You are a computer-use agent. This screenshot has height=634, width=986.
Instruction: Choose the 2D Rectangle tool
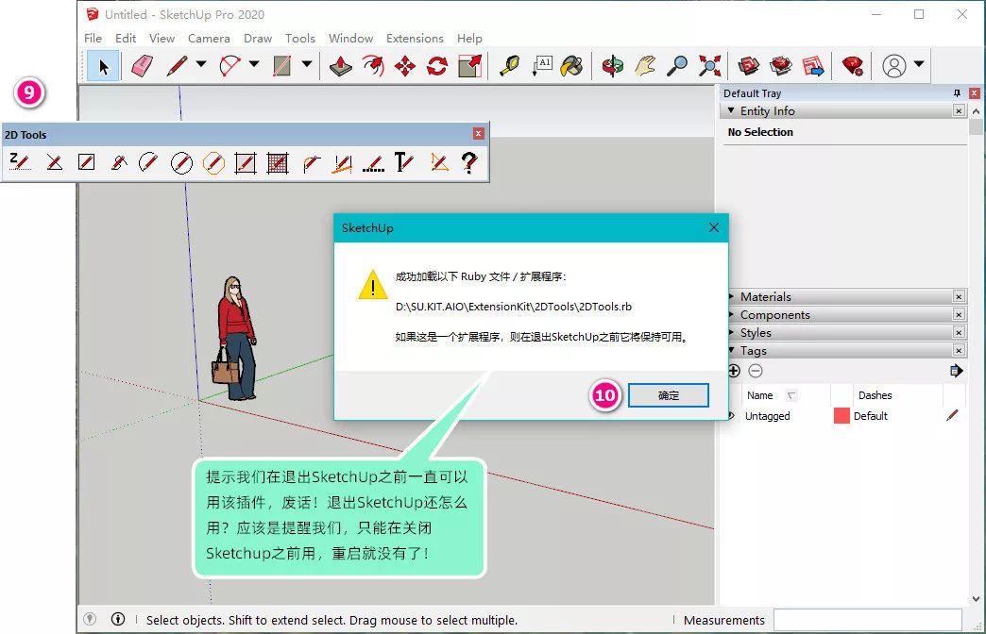[x=86, y=162]
